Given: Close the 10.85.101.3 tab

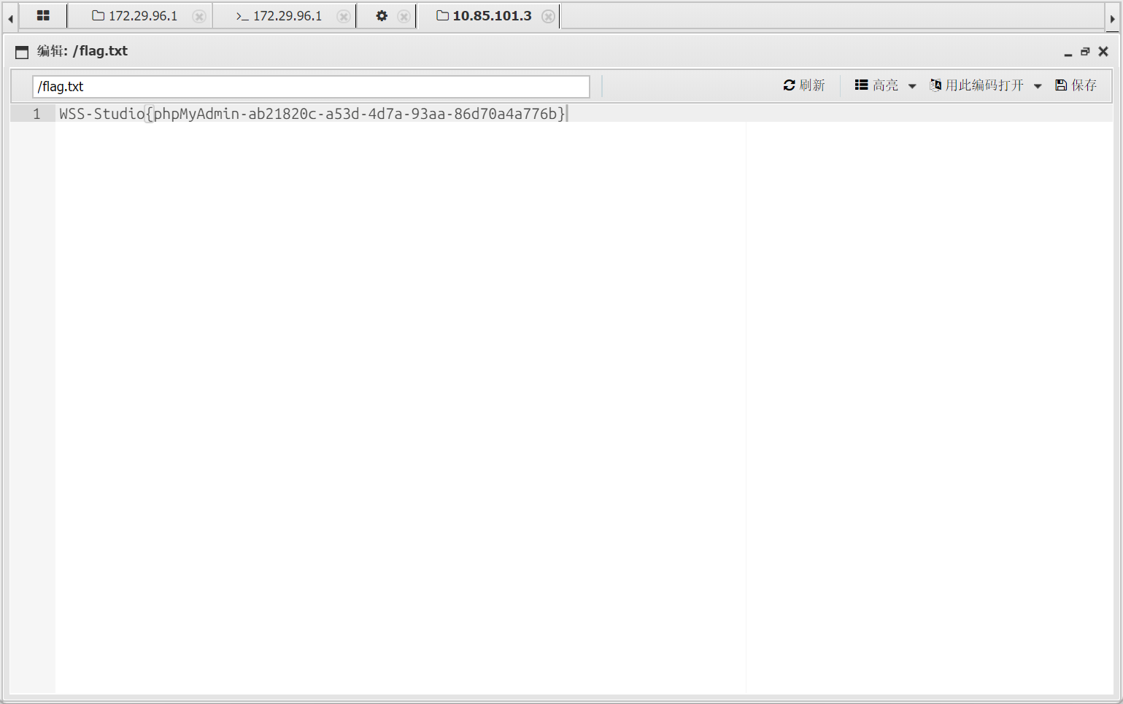Looking at the screenshot, I should pos(549,16).
